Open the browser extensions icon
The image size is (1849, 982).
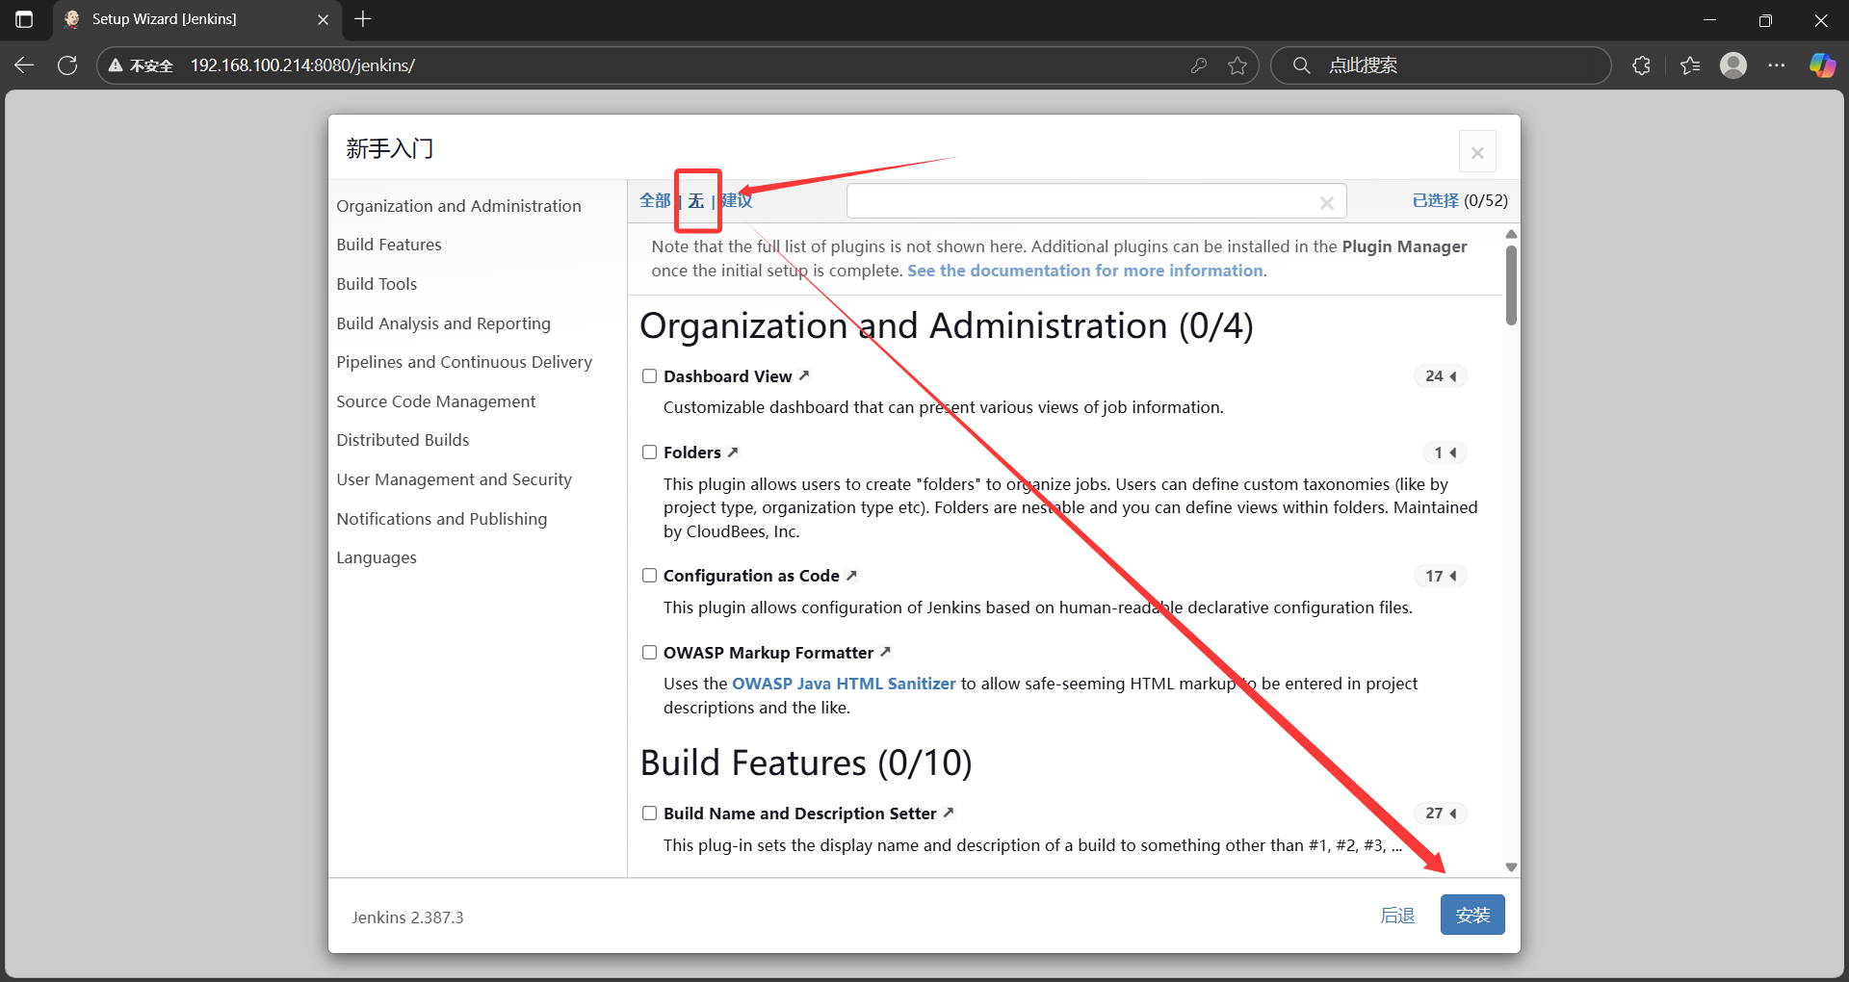1642,65
